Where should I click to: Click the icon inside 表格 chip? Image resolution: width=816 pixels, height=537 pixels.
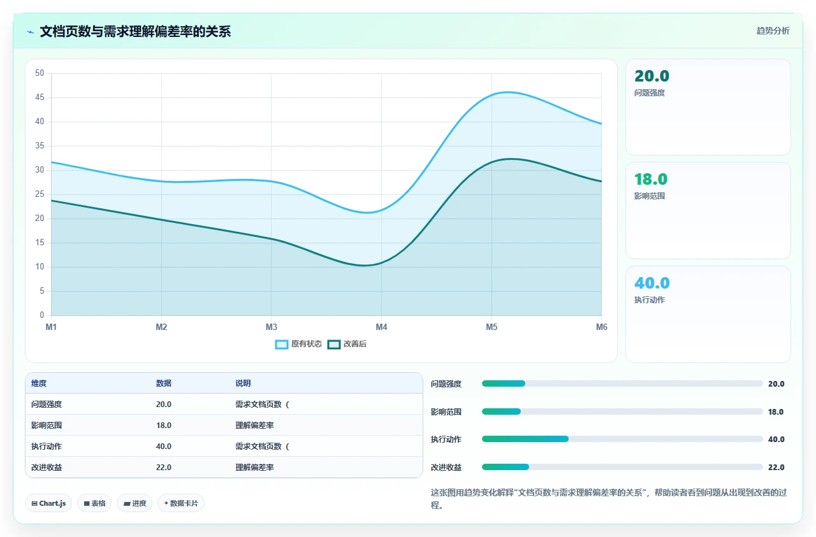pyautogui.click(x=87, y=503)
